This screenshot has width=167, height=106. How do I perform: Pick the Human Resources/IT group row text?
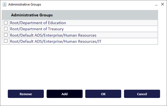coord(55,41)
